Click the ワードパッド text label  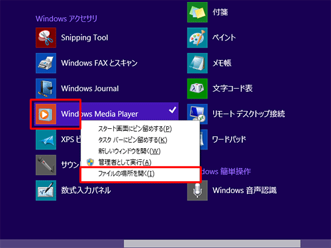click(229, 140)
